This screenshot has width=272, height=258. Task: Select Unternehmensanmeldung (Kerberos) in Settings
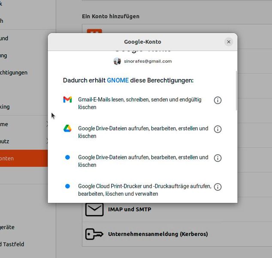click(177, 234)
